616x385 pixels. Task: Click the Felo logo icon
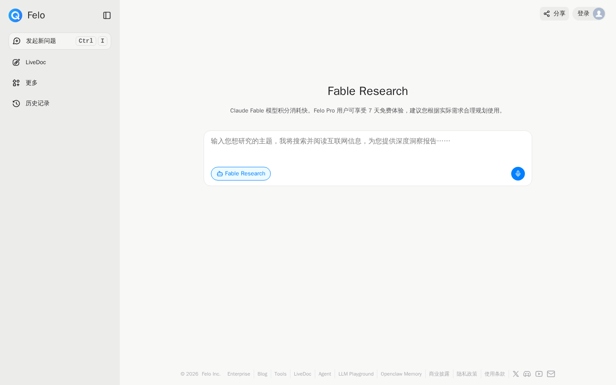[x=15, y=15]
